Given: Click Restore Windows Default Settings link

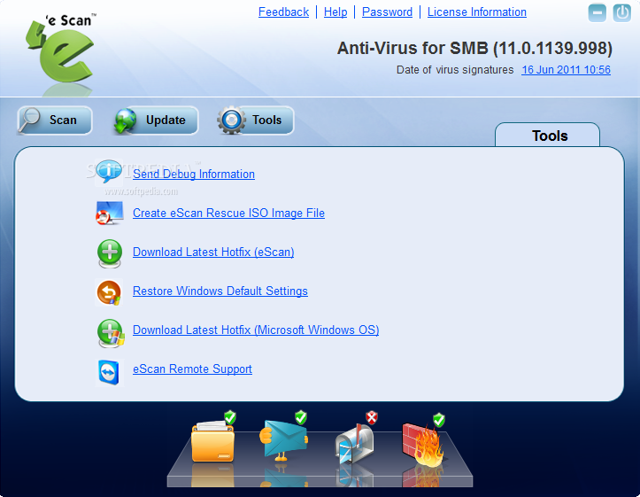Looking at the screenshot, I should (x=220, y=291).
